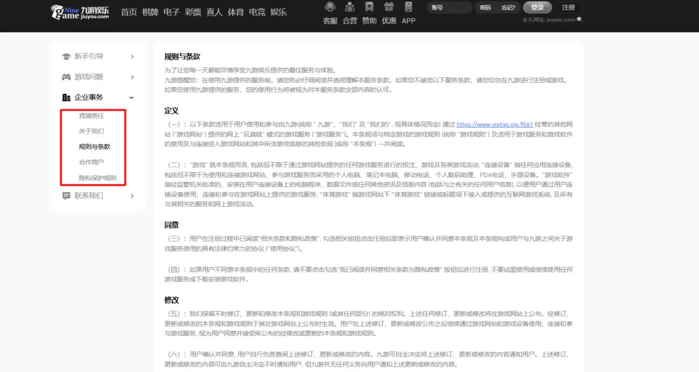Click the building icon beside 企业事务
The width and height of the screenshot is (699, 372).
pyautogui.click(x=66, y=97)
